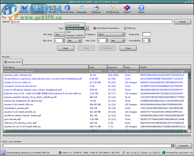Open the Shared Files toolbar icon

click(67, 9)
